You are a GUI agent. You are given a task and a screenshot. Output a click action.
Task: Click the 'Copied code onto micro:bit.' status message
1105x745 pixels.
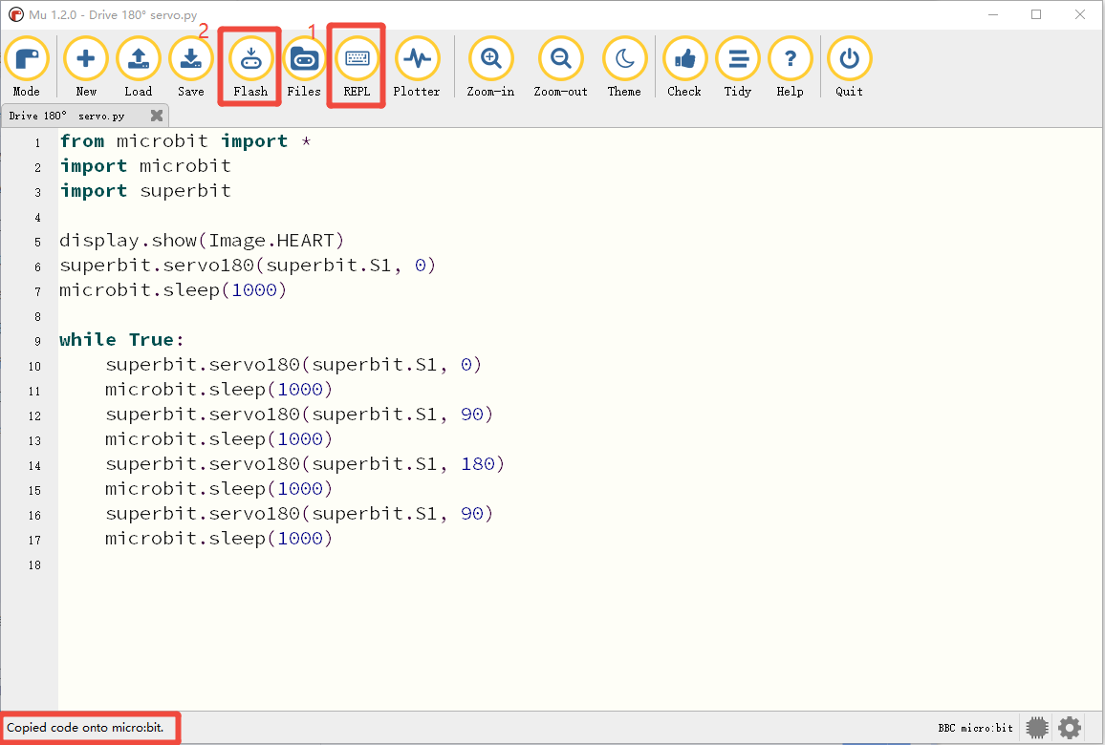pos(85,728)
